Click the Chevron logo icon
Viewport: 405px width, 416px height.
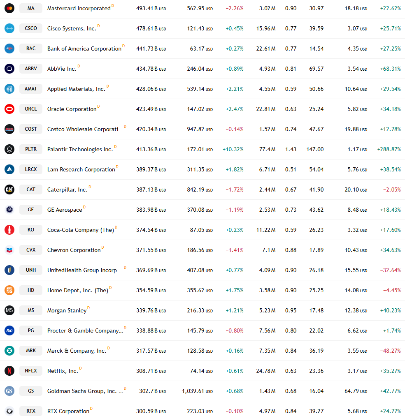(9, 250)
